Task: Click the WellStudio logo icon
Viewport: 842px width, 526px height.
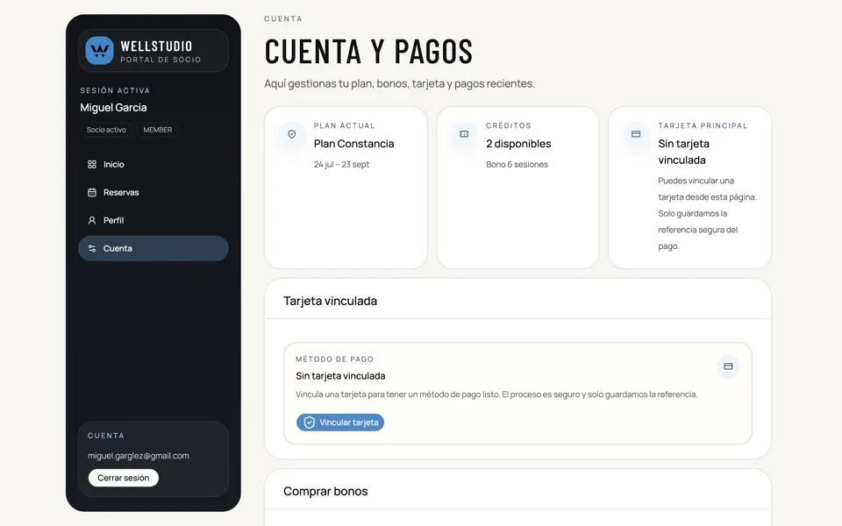Action: [99, 51]
